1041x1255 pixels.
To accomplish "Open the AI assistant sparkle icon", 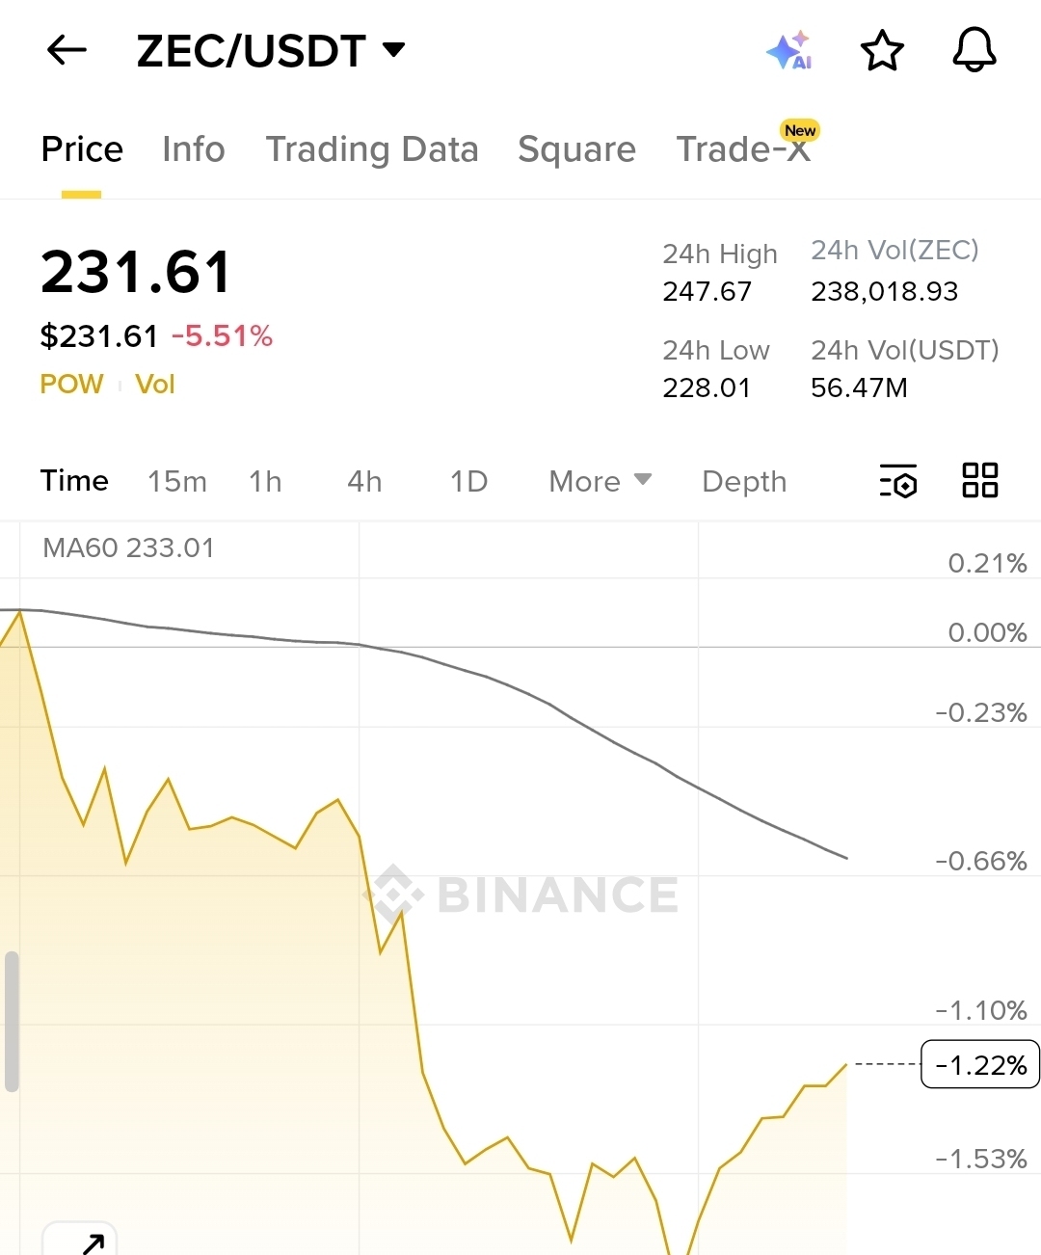I will [x=788, y=50].
